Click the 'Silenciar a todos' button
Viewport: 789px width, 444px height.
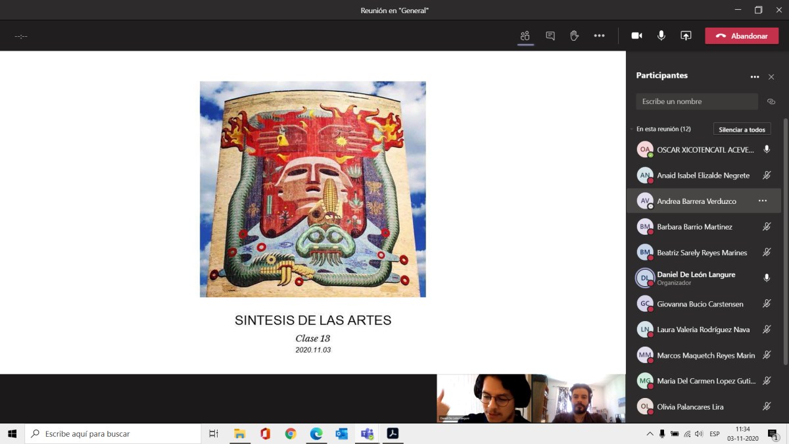tap(742, 130)
